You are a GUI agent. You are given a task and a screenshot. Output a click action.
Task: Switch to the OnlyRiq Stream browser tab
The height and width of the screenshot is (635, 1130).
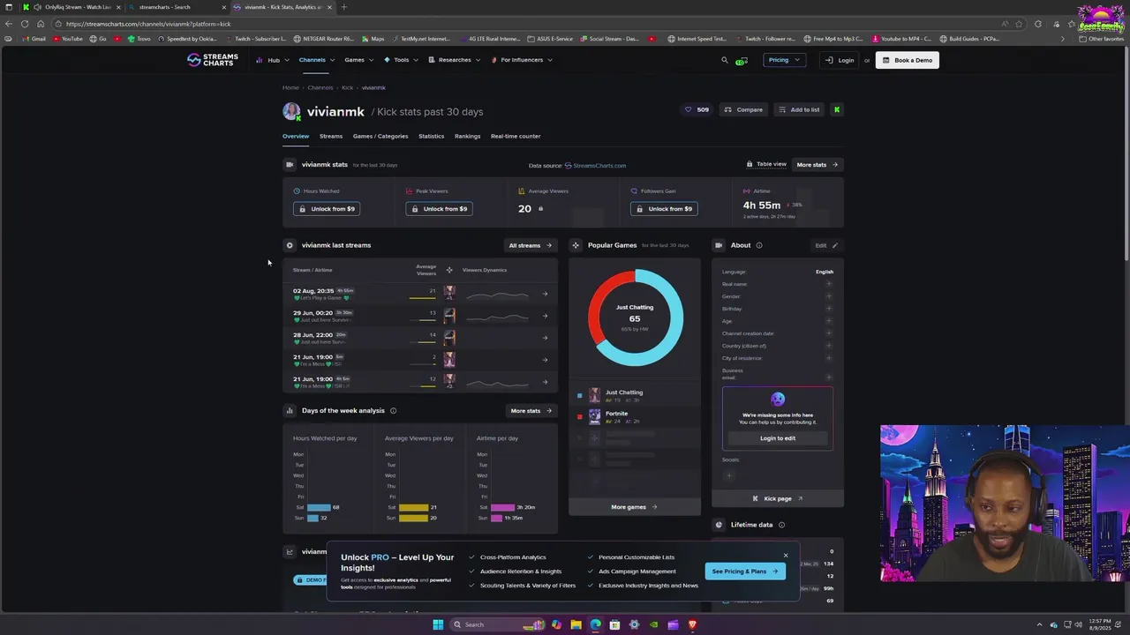(73, 7)
